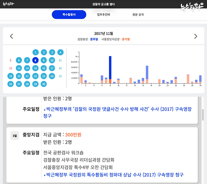The height and width of the screenshot is (184, 207).
Task: Select day 6 in the calendar
Action: click(x=19, y=60)
